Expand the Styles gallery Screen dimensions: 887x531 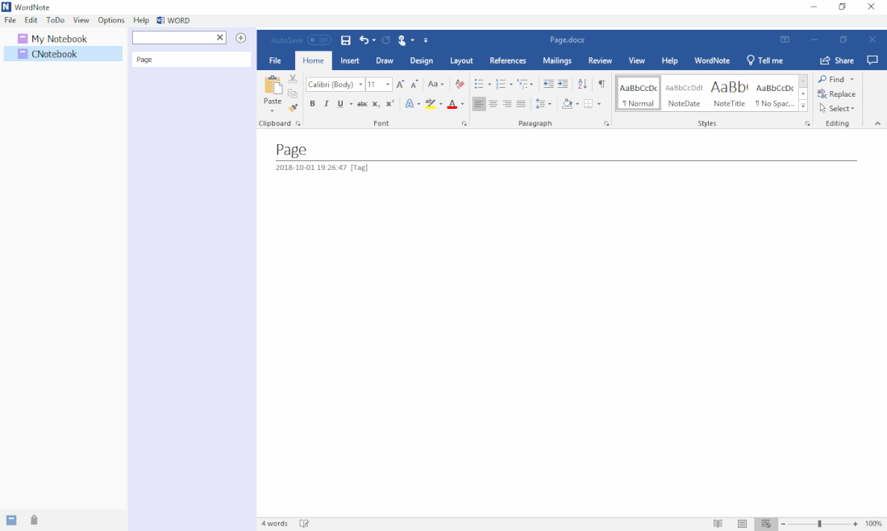point(802,106)
